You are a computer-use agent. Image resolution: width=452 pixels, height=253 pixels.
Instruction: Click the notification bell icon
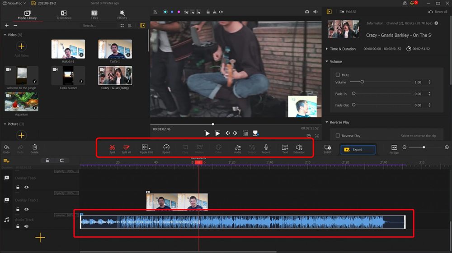413,3
